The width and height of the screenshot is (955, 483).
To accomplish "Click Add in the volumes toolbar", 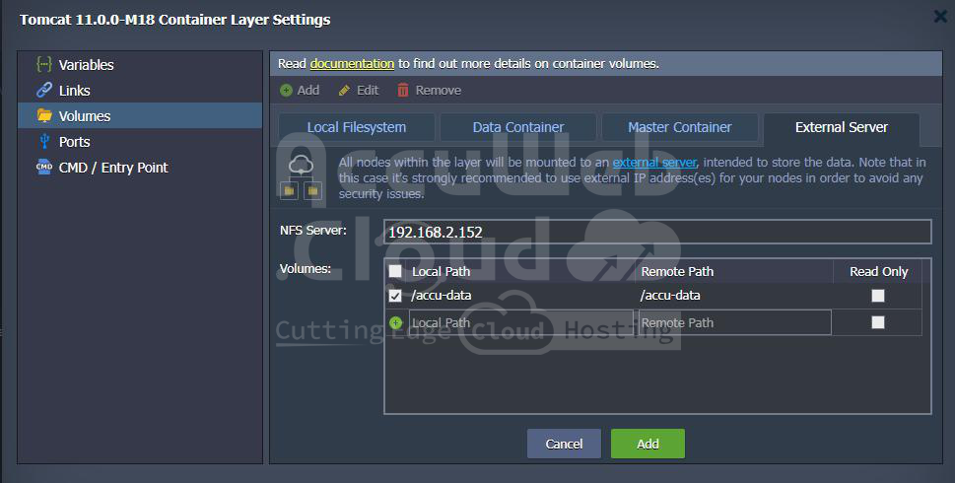I will pos(300,90).
